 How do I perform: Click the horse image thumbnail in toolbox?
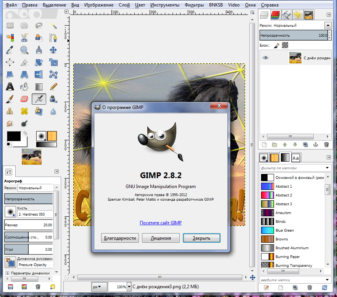pyautogui.click(x=32, y=157)
